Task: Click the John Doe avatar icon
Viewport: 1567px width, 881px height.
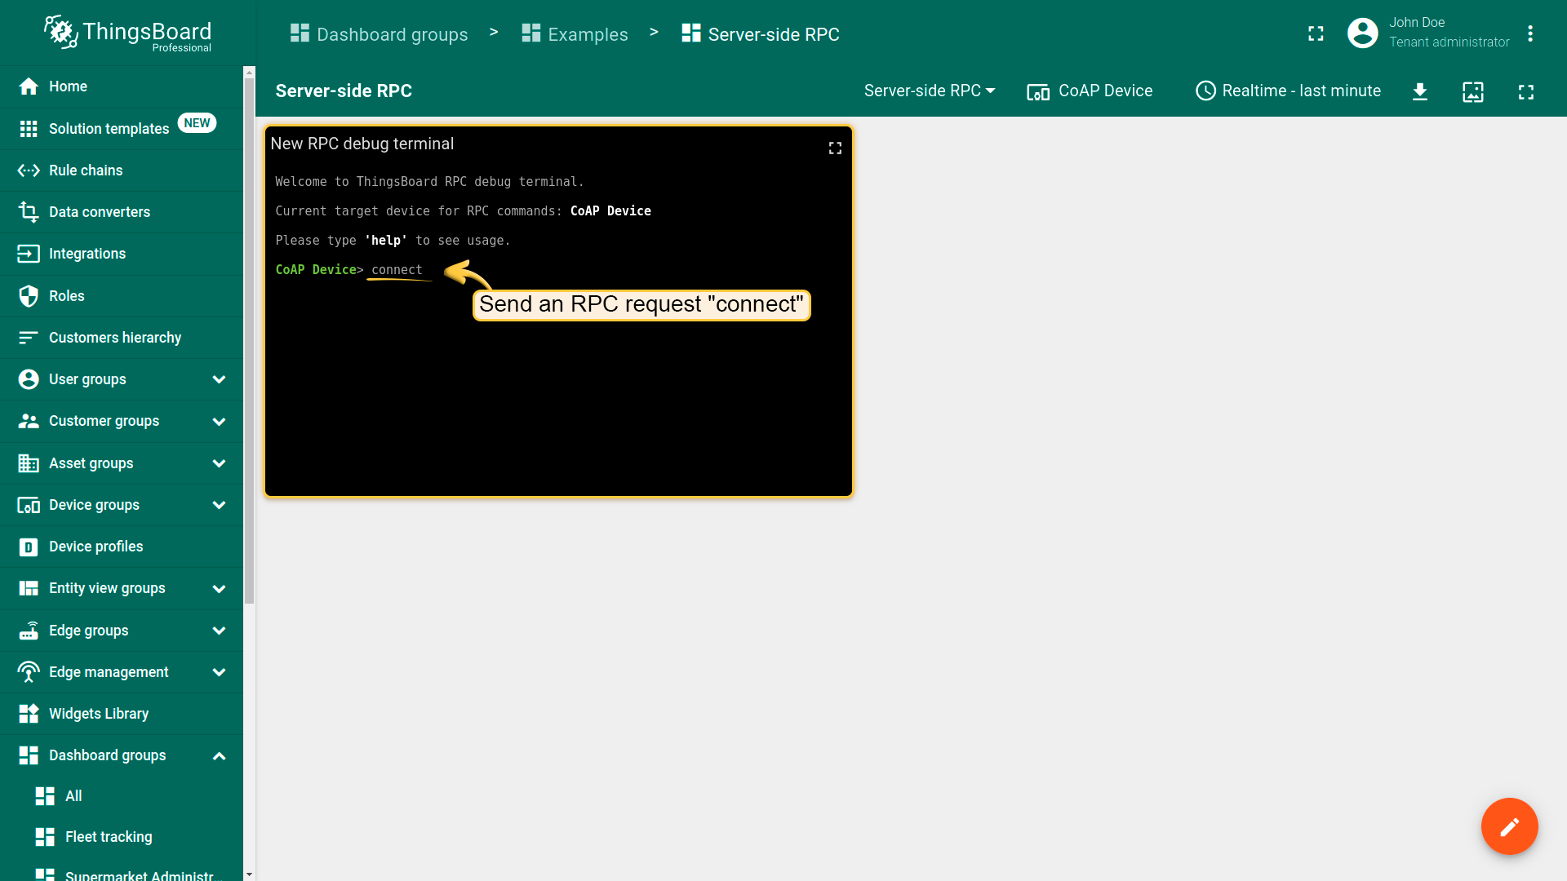Action: (x=1362, y=33)
